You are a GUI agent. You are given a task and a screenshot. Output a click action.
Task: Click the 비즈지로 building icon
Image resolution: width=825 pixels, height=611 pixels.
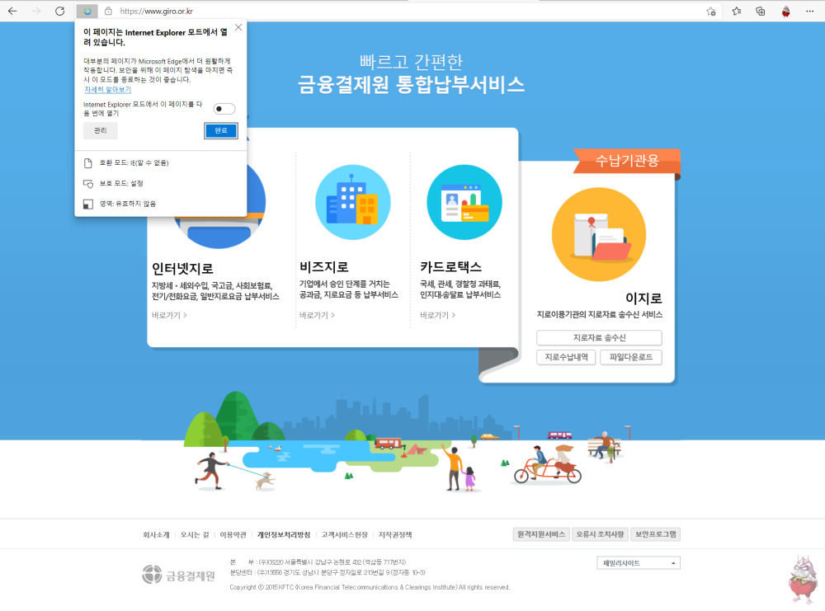point(352,203)
